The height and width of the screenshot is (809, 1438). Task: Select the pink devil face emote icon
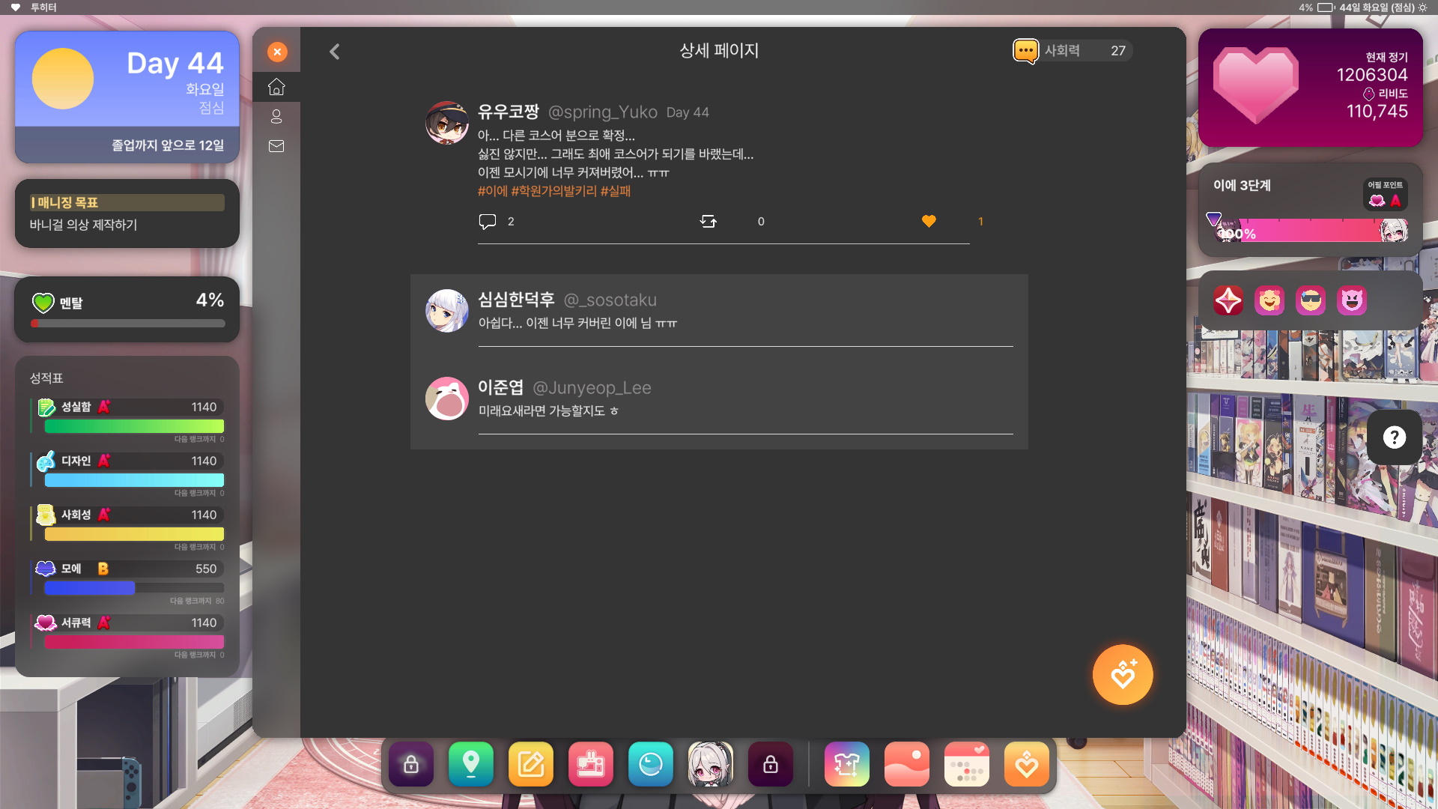[x=1352, y=300]
